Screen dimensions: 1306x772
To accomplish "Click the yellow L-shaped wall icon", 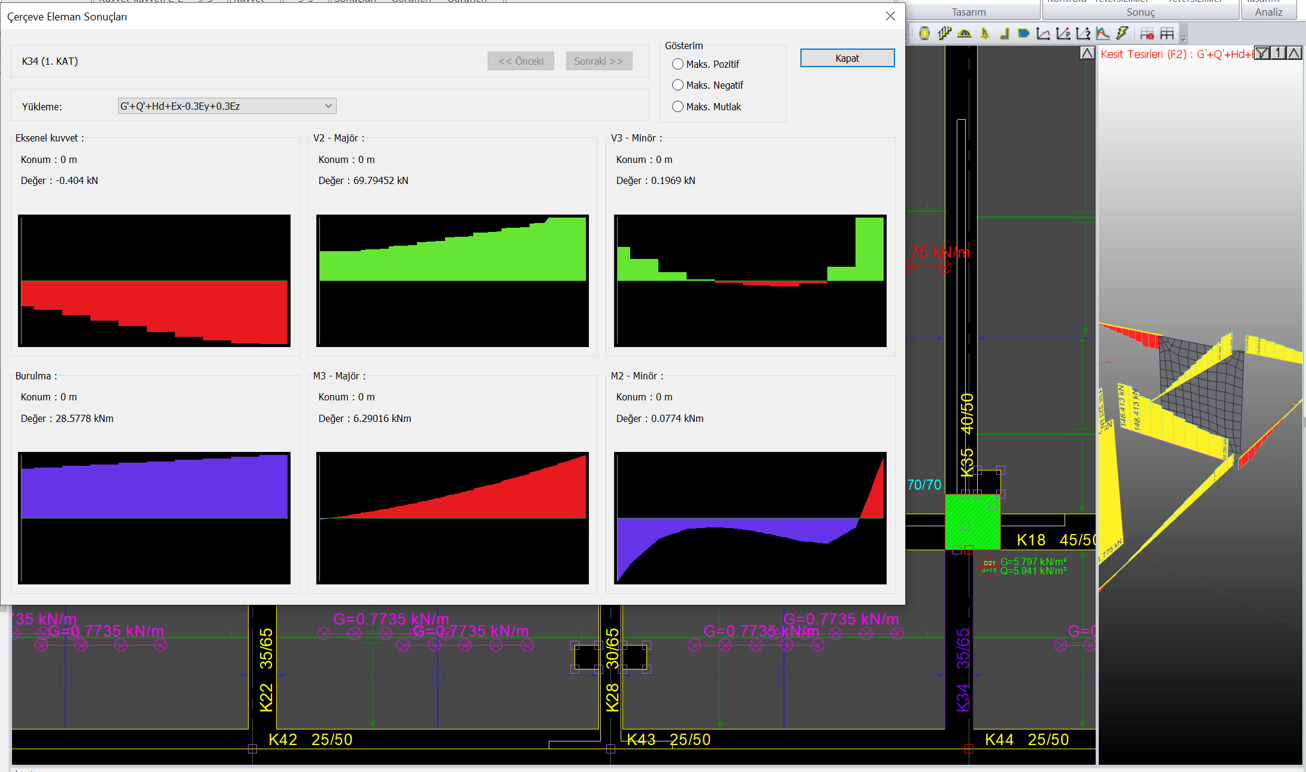I will click(x=1005, y=34).
